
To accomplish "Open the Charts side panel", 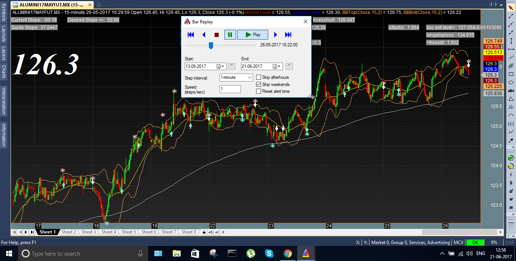I will [3, 72].
